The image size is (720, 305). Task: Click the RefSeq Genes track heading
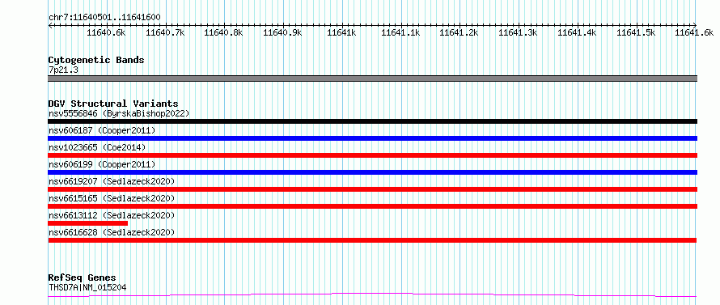pyautogui.click(x=82, y=278)
